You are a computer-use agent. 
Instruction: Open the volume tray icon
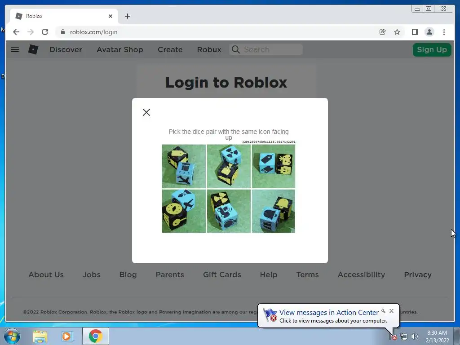coord(415,336)
